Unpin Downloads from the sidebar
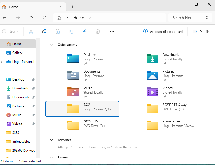Viewport: 215px width, 165px height. tap(33, 88)
